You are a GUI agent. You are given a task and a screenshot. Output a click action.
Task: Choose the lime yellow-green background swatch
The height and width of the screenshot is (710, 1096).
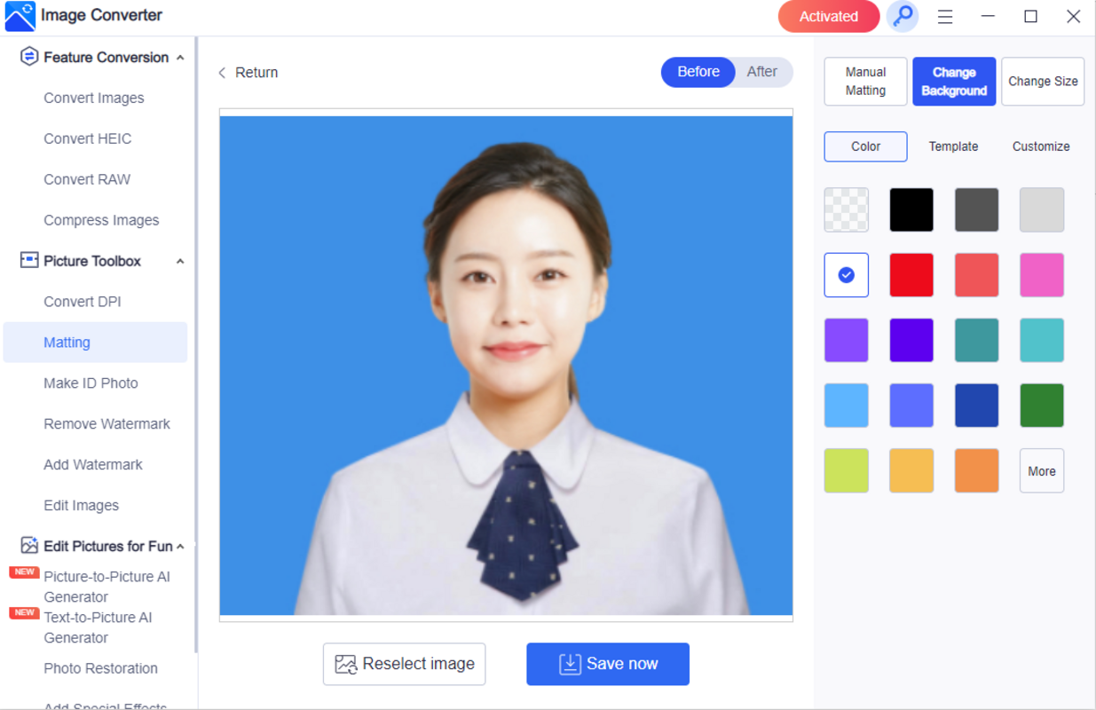click(846, 470)
